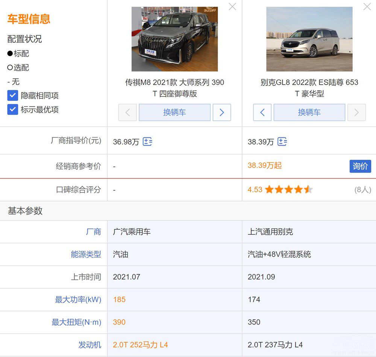Screen dimensions: 376x357
Task: Open the 别克GL8 2022款 model title link
Action: 309,88
